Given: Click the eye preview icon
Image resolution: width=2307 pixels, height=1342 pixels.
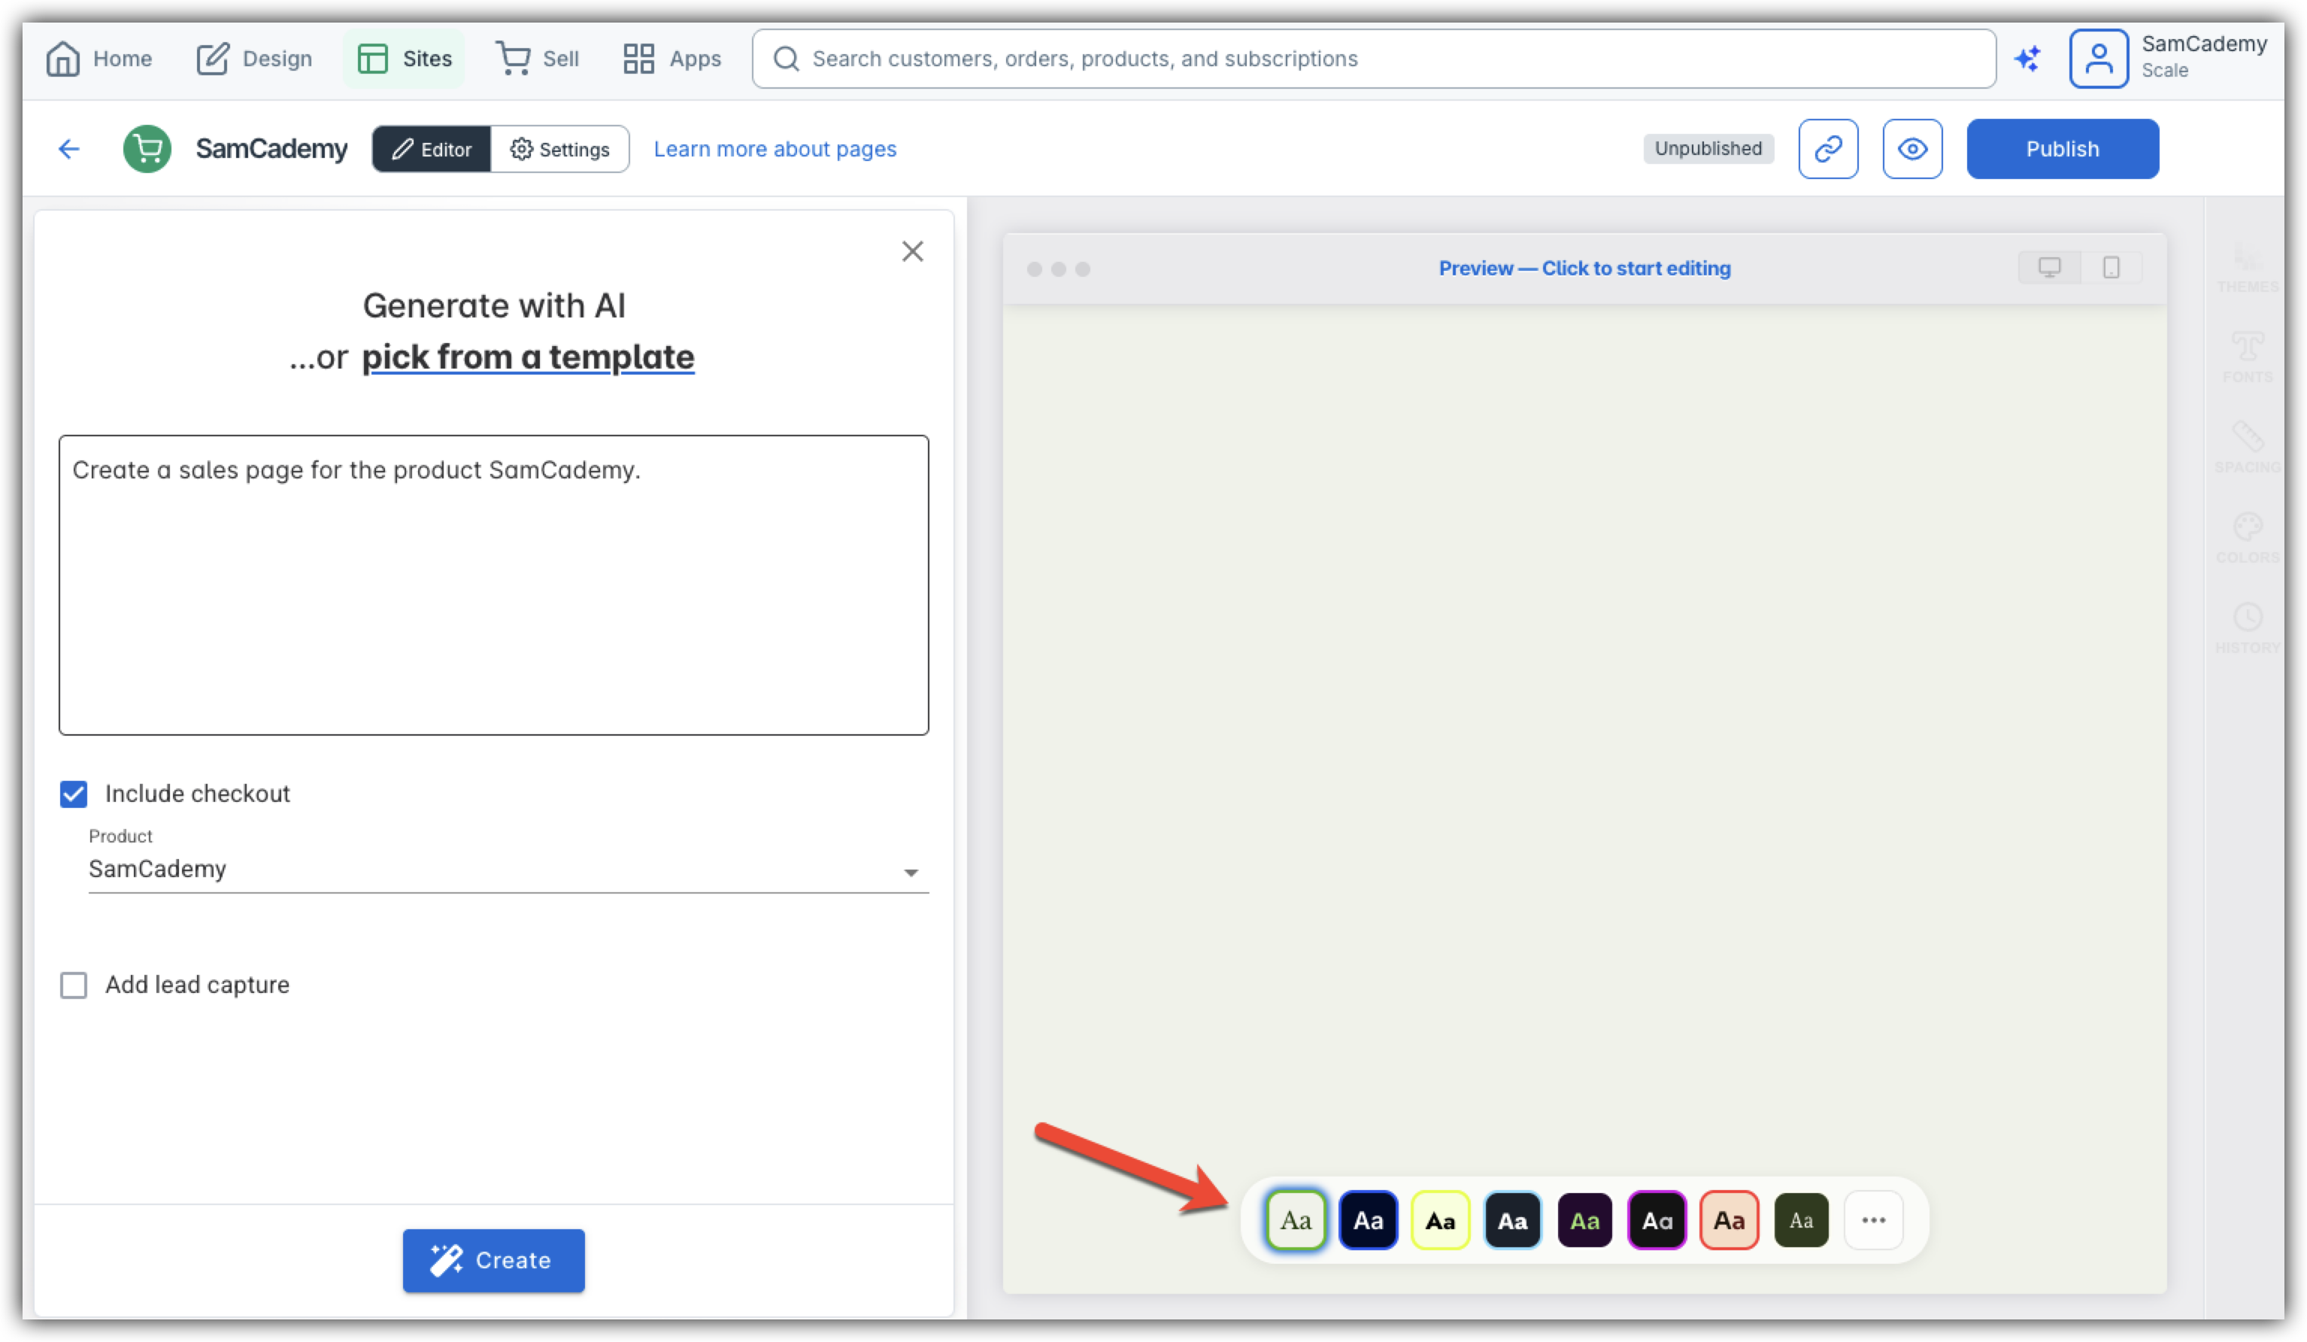Looking at the screenshot, I should (x=1911, y=148).
